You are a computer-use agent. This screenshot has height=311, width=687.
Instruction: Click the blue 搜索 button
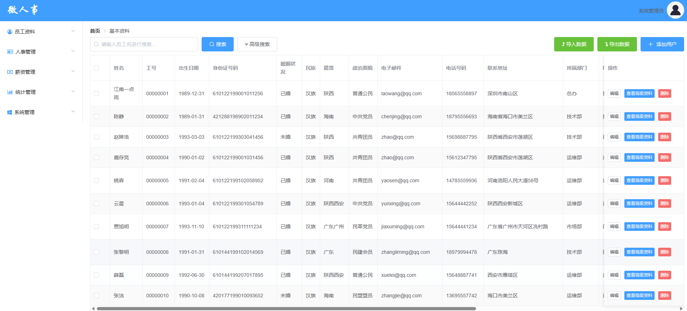[x=217, y=44]
